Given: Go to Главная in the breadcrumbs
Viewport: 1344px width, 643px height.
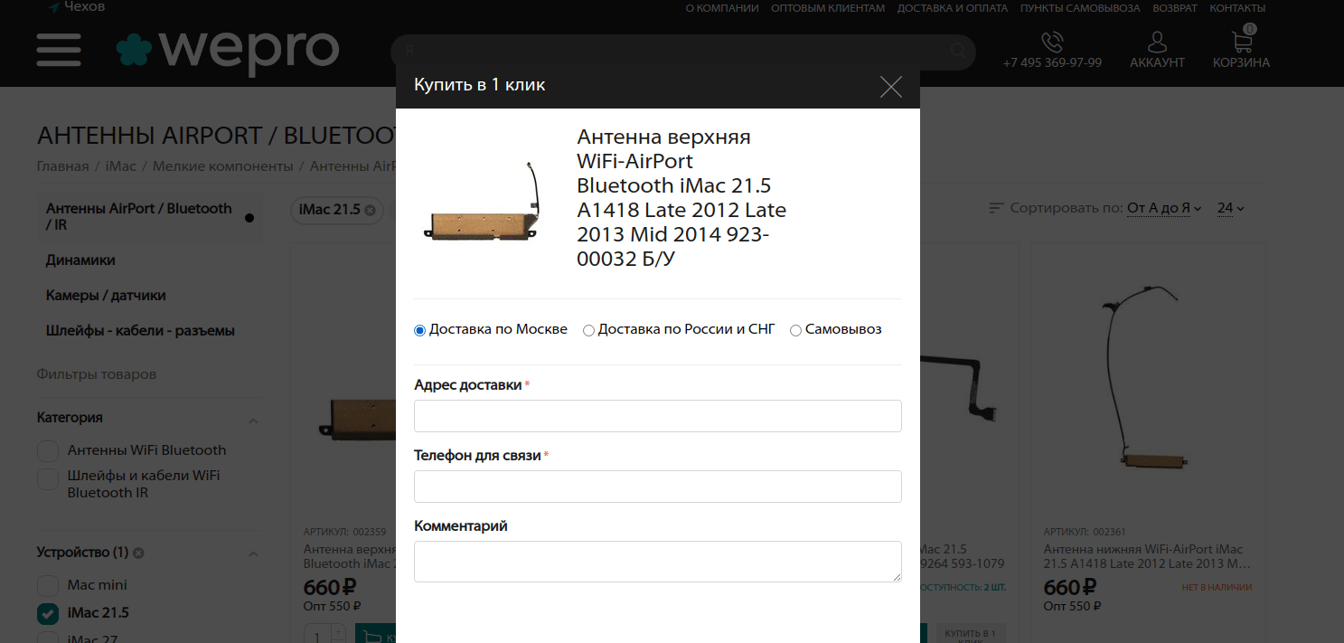Looking at the screenshot, I should coord(62,166).
